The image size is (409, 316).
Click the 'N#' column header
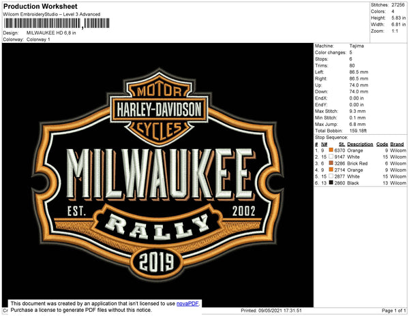click(x=324, y=144)
